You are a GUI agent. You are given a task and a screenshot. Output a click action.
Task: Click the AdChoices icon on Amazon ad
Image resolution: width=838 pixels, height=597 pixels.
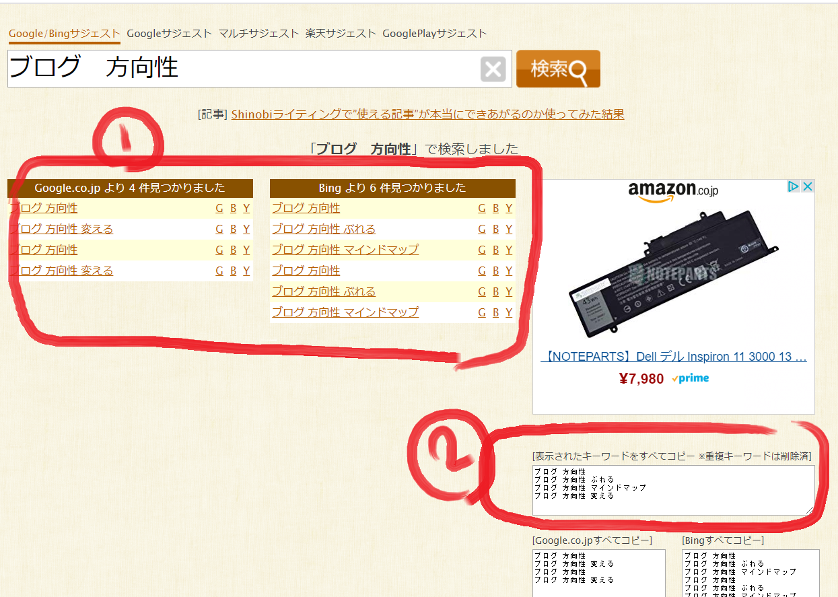[x=794, y=186]
